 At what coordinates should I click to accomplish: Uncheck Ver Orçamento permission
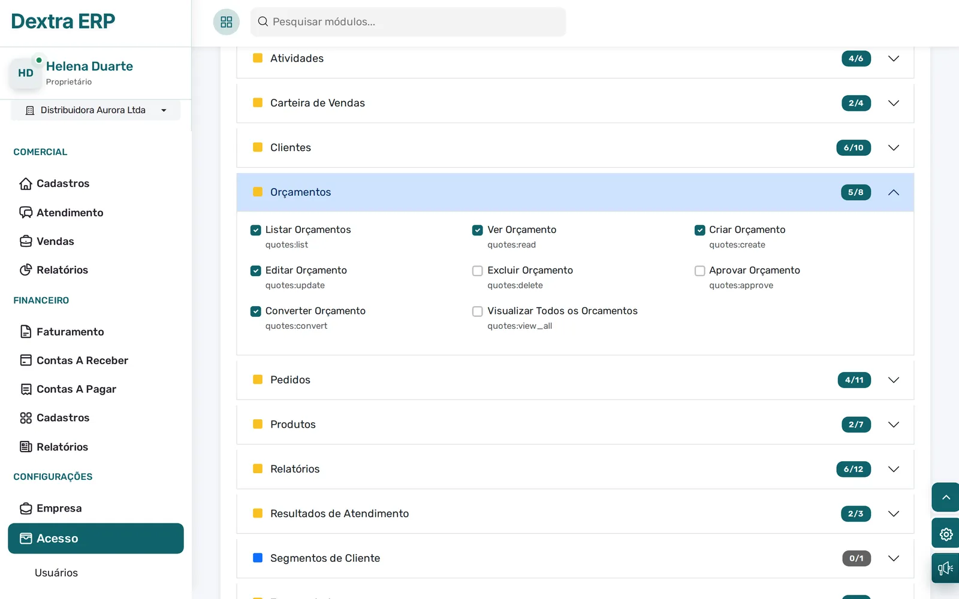[478, 230]
